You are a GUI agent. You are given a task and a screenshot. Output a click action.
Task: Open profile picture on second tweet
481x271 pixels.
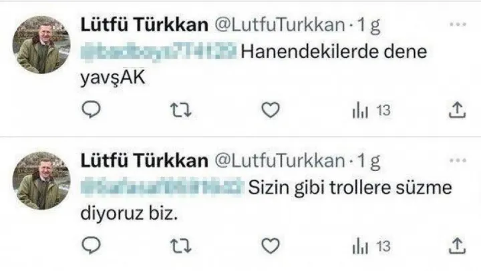coord(41,181)
